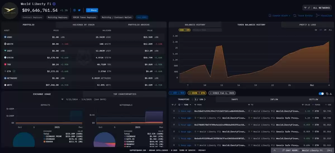Click the verified badge next to World Liberty Fi
Viewport: 335px width, 153px height.
(x=54, y=4)
